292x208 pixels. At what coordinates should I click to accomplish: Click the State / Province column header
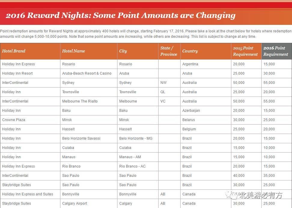point(169,51)
